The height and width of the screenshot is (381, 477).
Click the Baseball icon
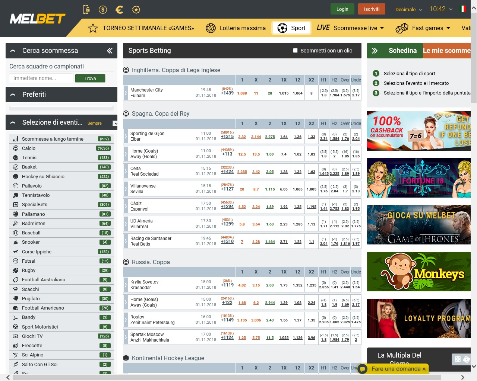coord(16,233)
